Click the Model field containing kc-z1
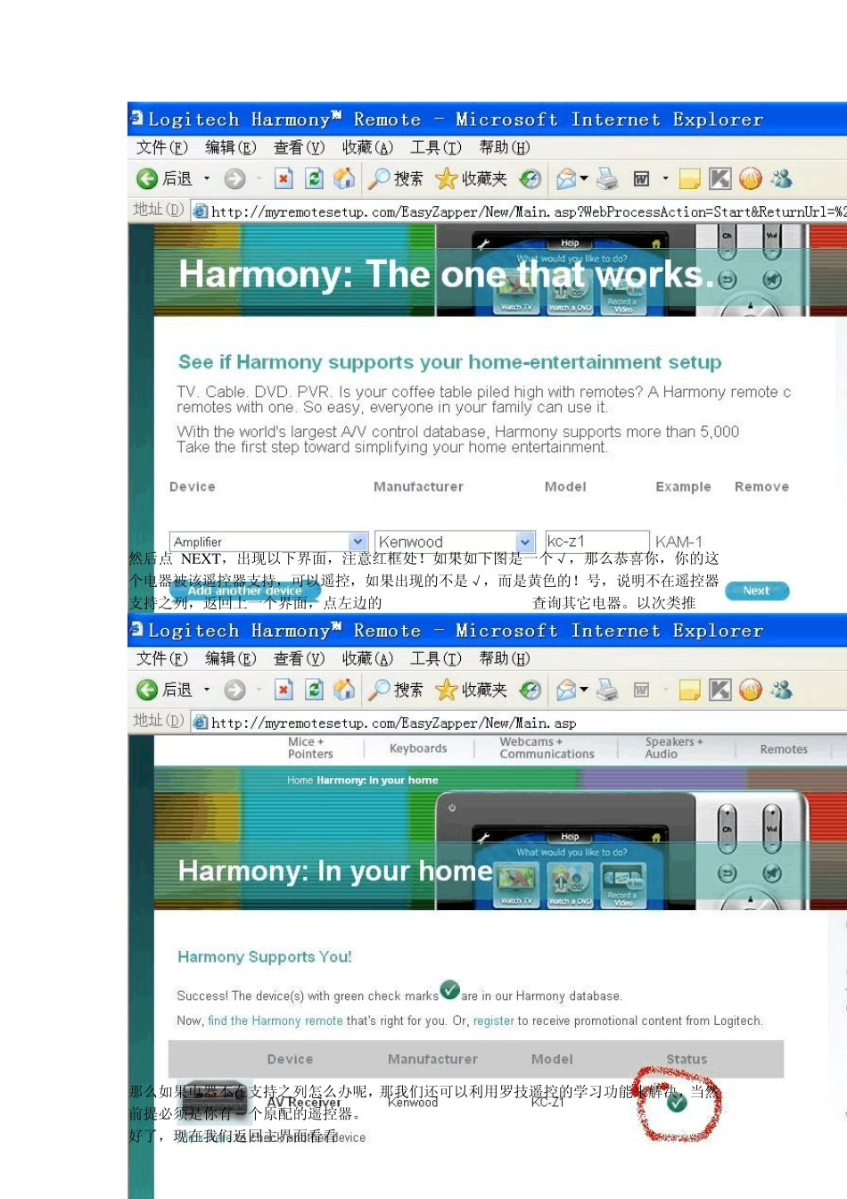Screen dimensions: 847x1199 click(596, 542)
